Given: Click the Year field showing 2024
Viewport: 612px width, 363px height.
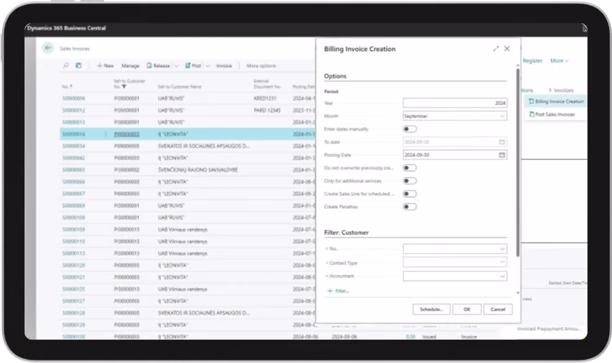Looking at the screenshot, I should pyautogui.click(x=455, y=103).
